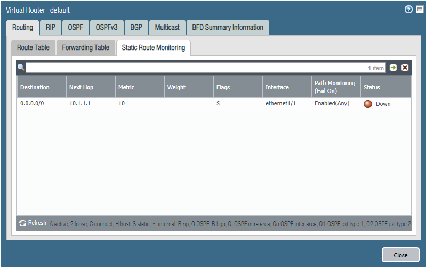
Task: Click the red Down status indicator
Action: point(368,104)
